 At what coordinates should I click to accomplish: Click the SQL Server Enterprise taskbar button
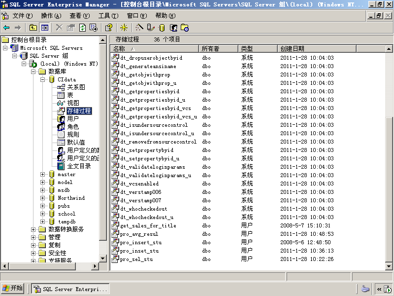click(70, 289)
